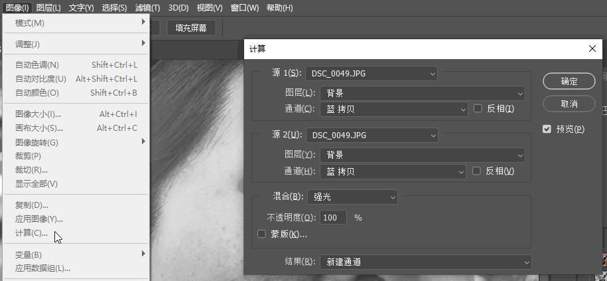Open the 结果(R) dropdown
The image size is (607, 281).
click(x=426, y=262)
